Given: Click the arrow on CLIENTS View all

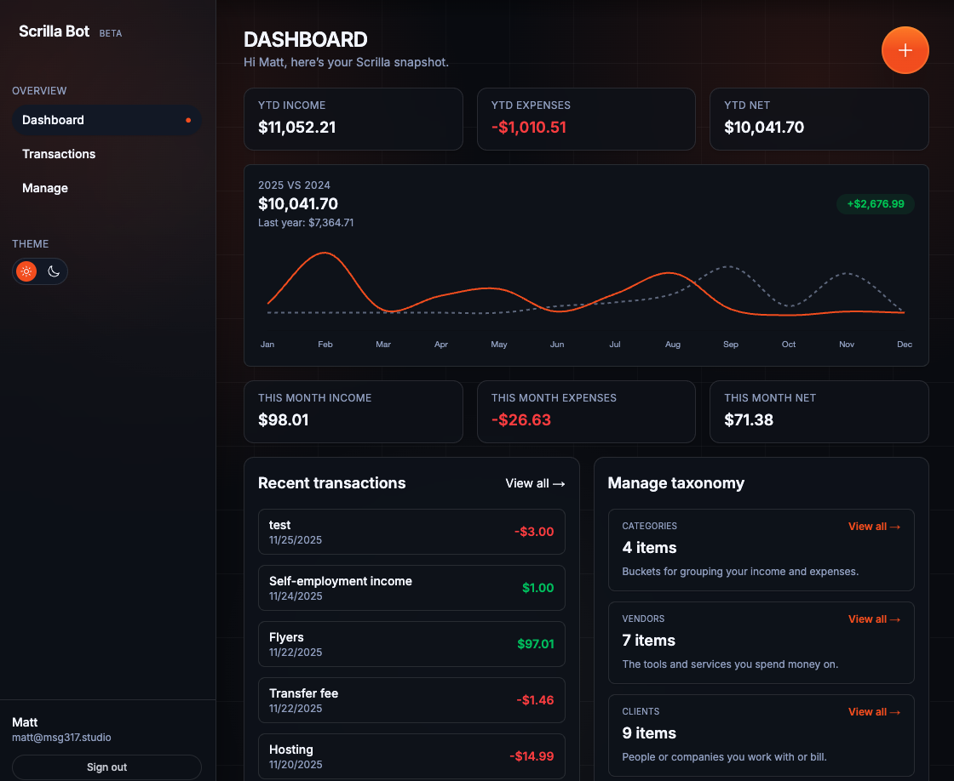Looking at the screenshot, I should pos(896,712).
